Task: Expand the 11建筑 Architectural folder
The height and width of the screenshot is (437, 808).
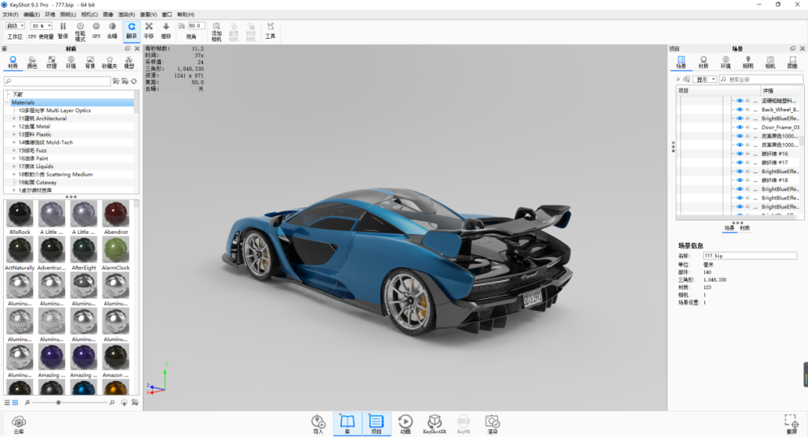Action: click(x=14, y=118)
